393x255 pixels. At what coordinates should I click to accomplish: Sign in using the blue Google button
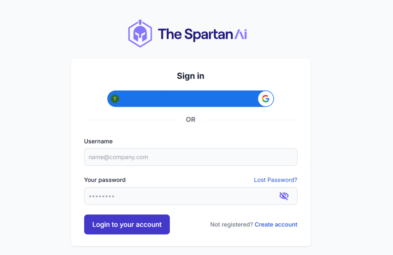tap(188, 99)
